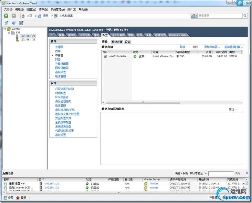Click the Hosts and Clusters breadcrumb icon

(56, 16)
